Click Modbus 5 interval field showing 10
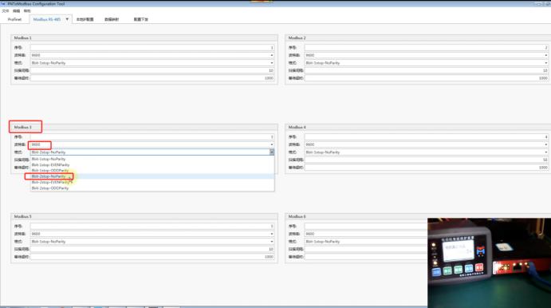551x308 pixels. [152, 249]
